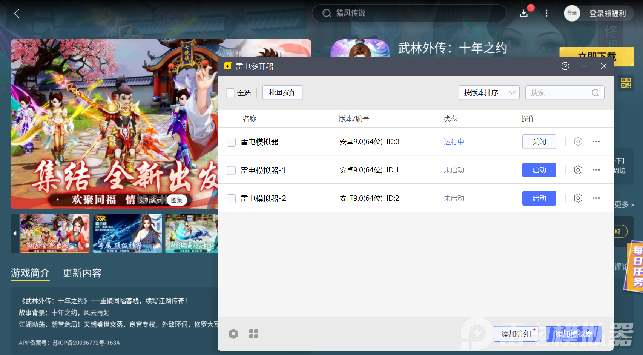Image resolution: width=643 pixels, height=355 pixels.
Task: Toggle the 全选 checkbox
Action: pyautogui.click(x=230, y=93)
